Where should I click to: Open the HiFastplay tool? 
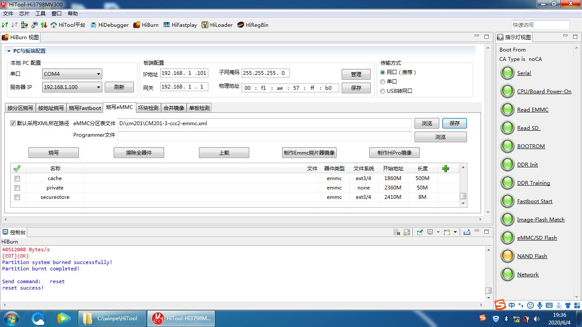[180, 25]
